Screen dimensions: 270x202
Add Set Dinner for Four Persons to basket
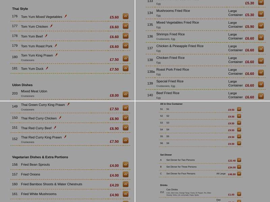(239, 173)
